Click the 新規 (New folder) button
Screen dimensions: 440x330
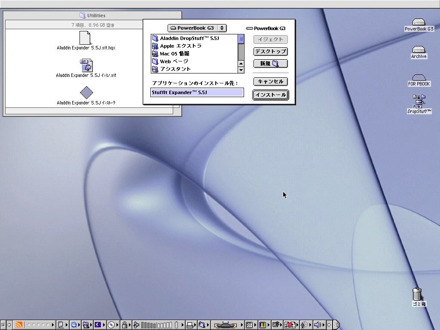271,64
